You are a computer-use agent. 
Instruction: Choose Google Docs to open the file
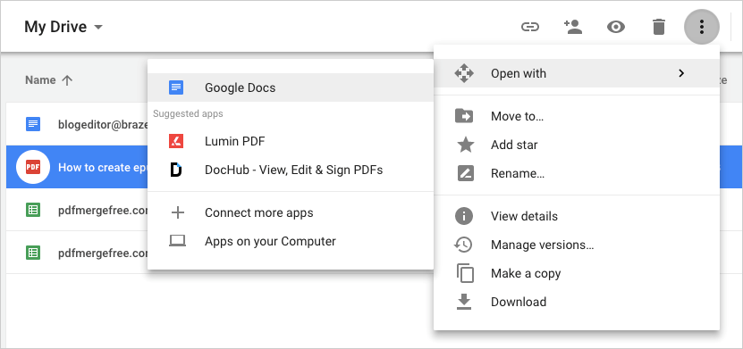(x=291, y=87)
